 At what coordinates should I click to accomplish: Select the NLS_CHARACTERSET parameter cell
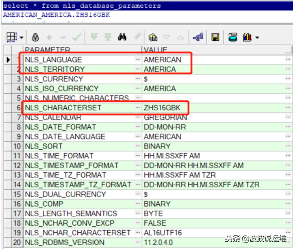[82, 108]
